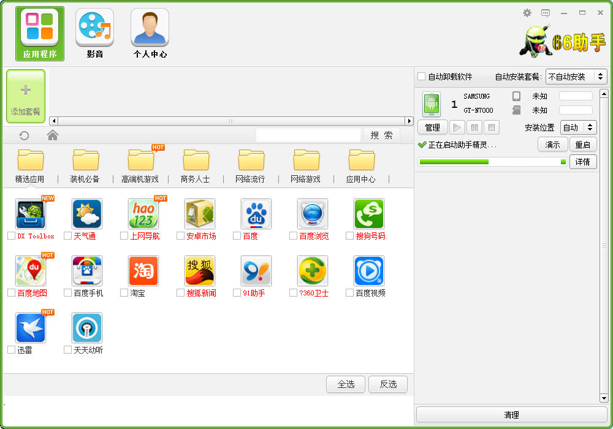Switch to the 影音 section

click(94, 34)
